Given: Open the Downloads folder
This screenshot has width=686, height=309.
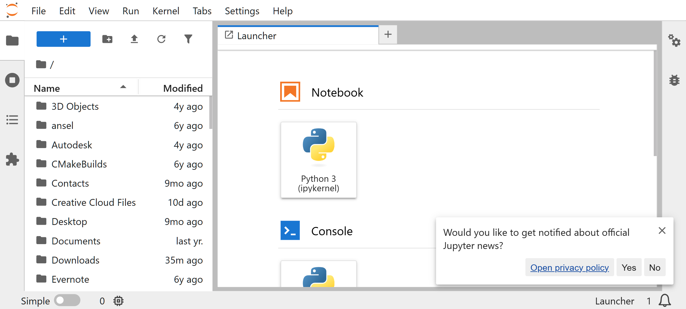Looking at the screenshot, I should pos(75,260).
